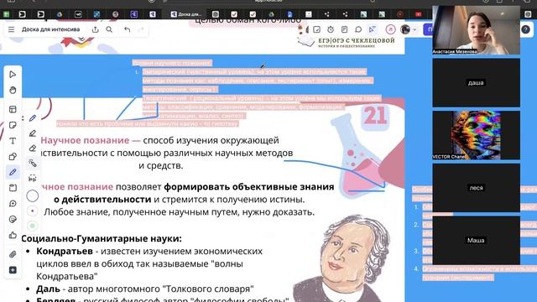This screenshot has height=302, width=537.
Task: Click 'ЕГЭ|ОГЭ С ЧЕКЛЕЦОВОЙ' logo text
Action: coord(357,40)
